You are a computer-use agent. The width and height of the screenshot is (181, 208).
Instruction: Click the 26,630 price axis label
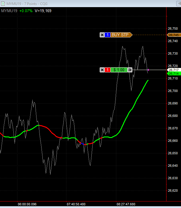click(173, 178)
